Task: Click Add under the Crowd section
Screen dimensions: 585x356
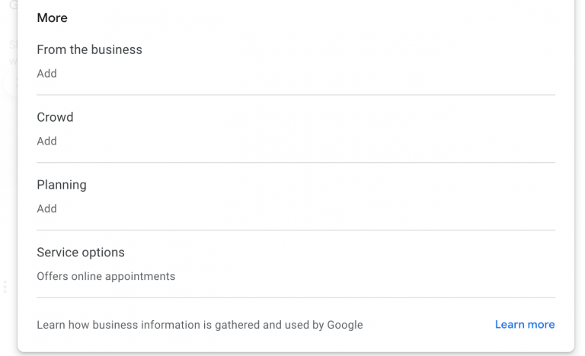Action: (46, 141)
